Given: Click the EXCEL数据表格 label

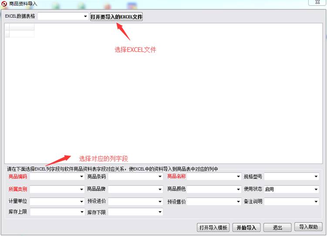Looking at the screenshot, I should (x=20, y=16).
